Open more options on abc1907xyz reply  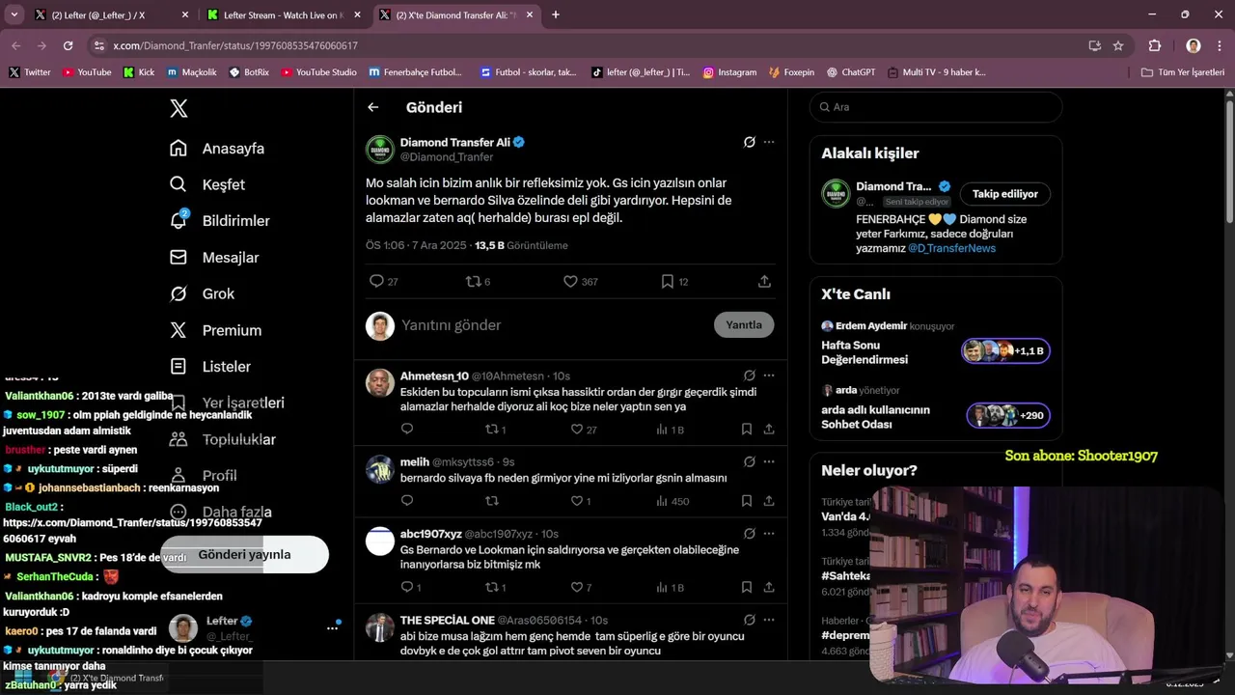pos(769,534)
